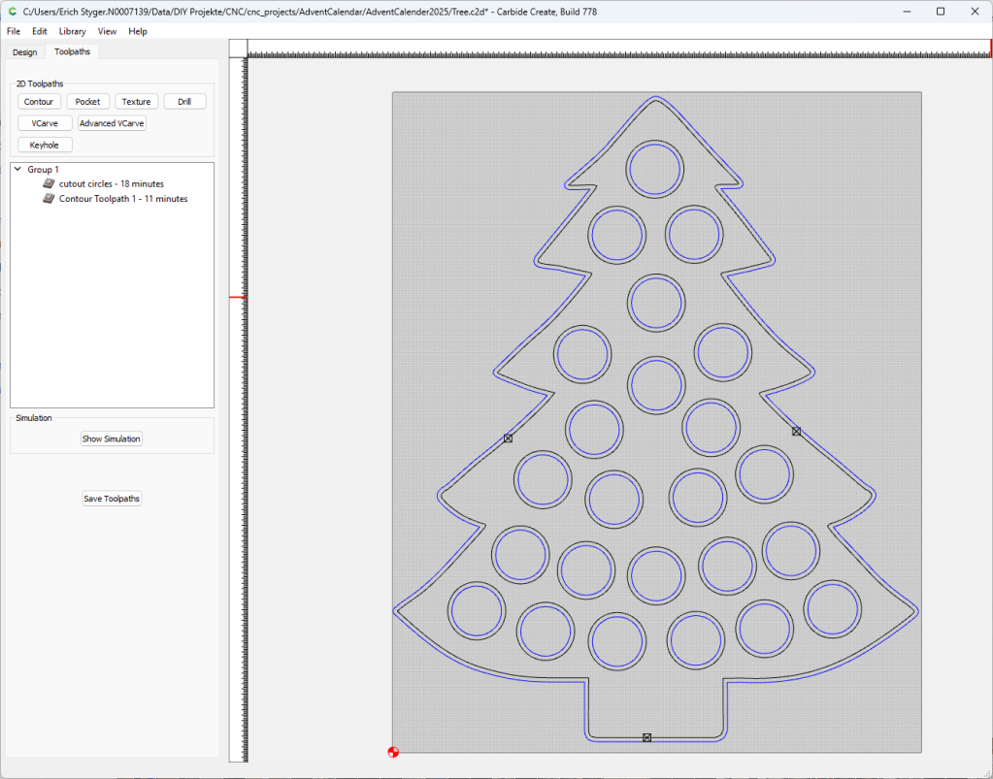The height and width of the screenshot is (779, 993).
Task: Click the cutout circles toolpath icon
Action: 50,183
